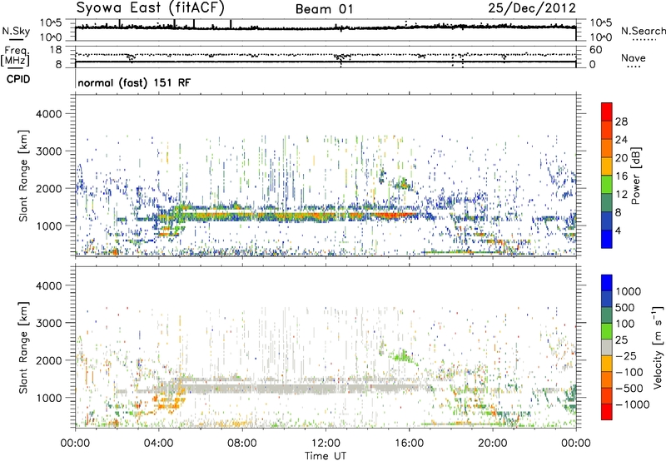
Task: Click the strong red echo near 15:00 in the power panel
Action: 393,216
